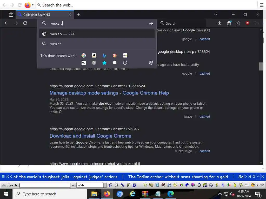Viewport: 266px width, 199px height.
Task: Open Firefox View icon left of the tab
Action: (x=11, y=15)
